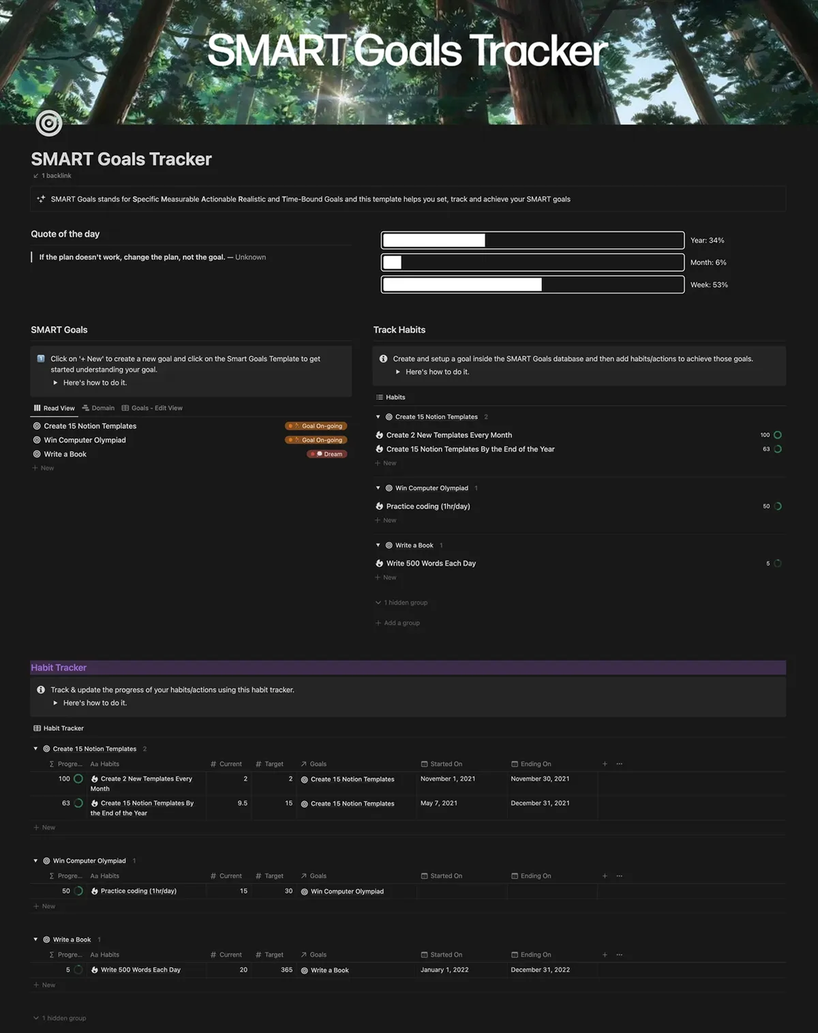Open the three-dots menu in Win Computer Olympiad table header
This screenshot has height=1033, width=818.
coord(619,875)
